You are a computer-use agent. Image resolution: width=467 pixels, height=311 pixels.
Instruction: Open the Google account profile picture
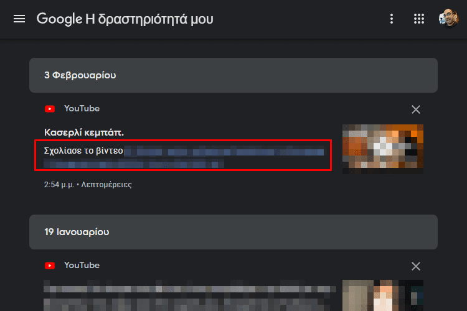coord(449,19)
